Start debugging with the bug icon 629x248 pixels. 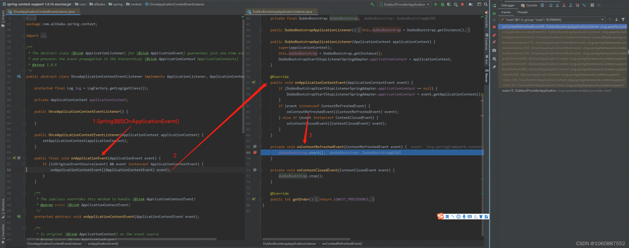coord(442,4)
